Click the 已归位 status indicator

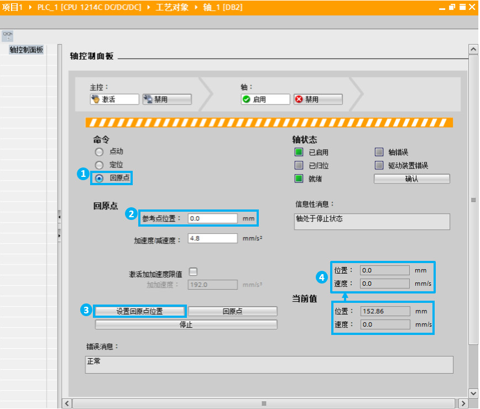pos(299,165)
